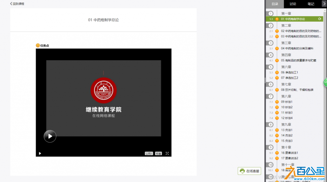Click chapter heading 第四章
This screenshot has height=182, width=327.
pyautogui.click(x=286, y=55)
